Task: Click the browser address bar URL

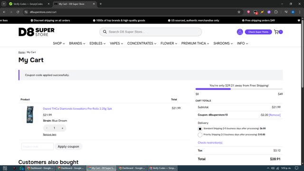Action: (x=43, y=12)
